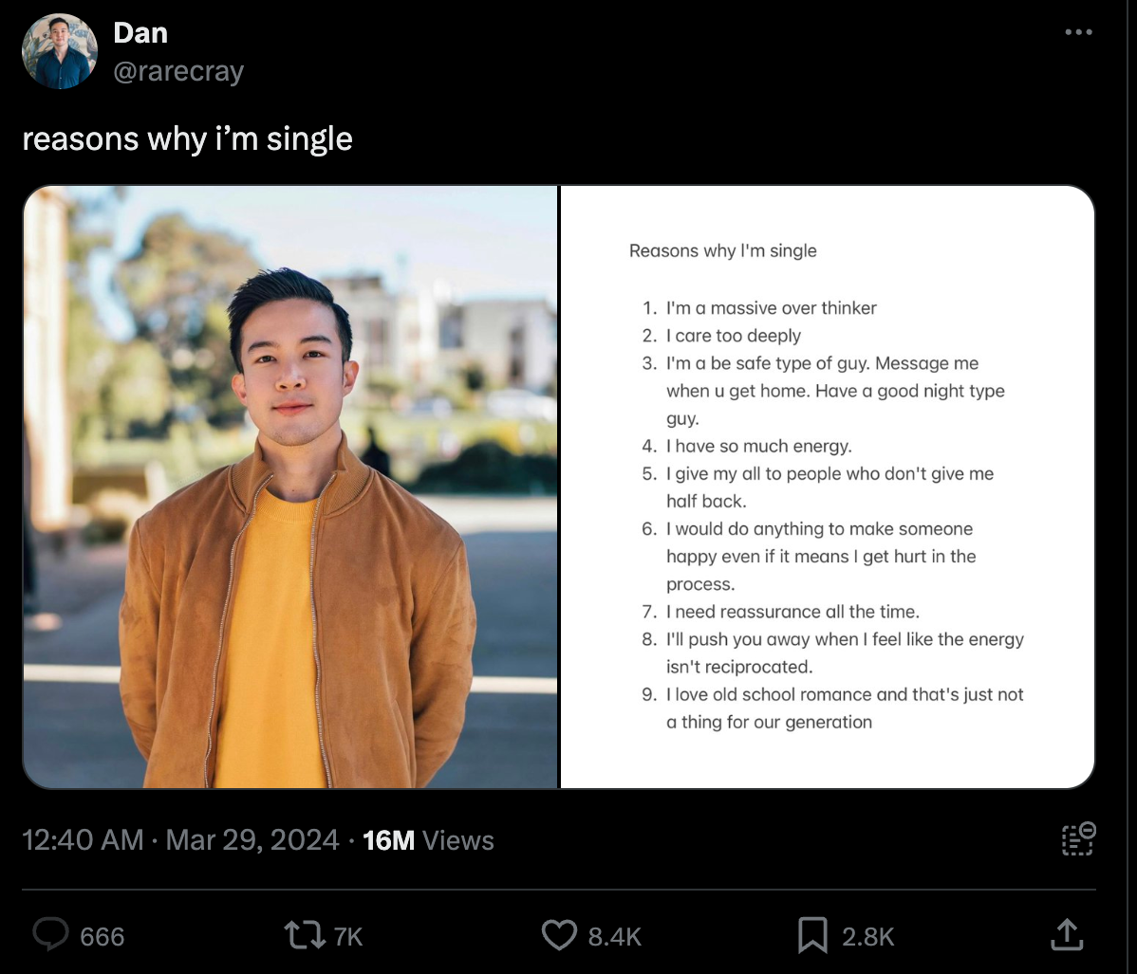Screen dimensions: 1137x974
Task: Click the 666 replies count
Action: click(x=103, y=936)
